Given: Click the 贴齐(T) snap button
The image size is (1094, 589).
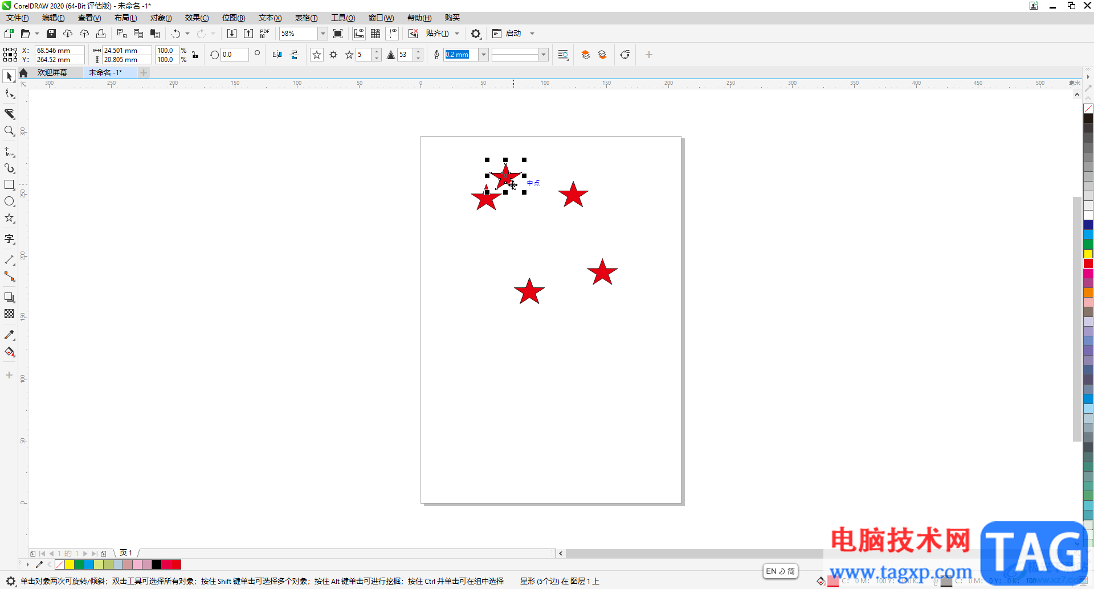Looking at the screenshot, I should point(437,34).
